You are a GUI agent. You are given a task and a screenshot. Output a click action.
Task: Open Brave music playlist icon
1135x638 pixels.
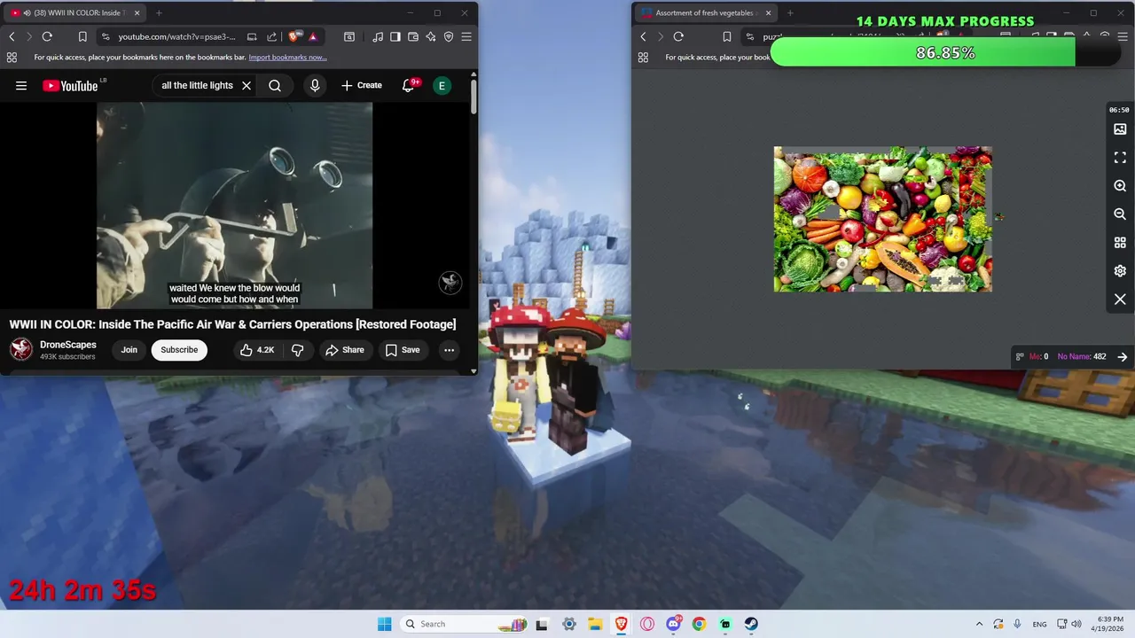pyautogui.click(x=379, y=36)
